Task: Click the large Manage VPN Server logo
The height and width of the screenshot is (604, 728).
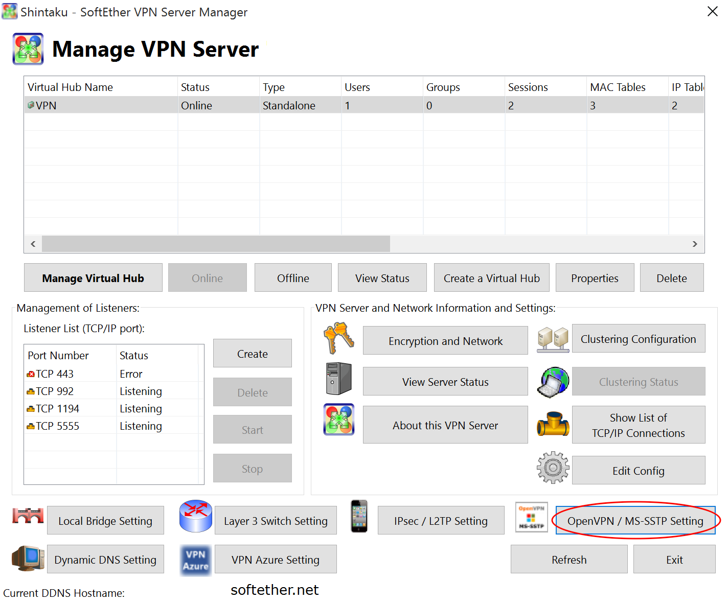Action: click(28, 49)
